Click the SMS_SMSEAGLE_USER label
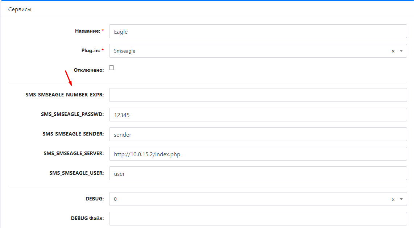This screenshot has height=228, width=414. point(76,173)
